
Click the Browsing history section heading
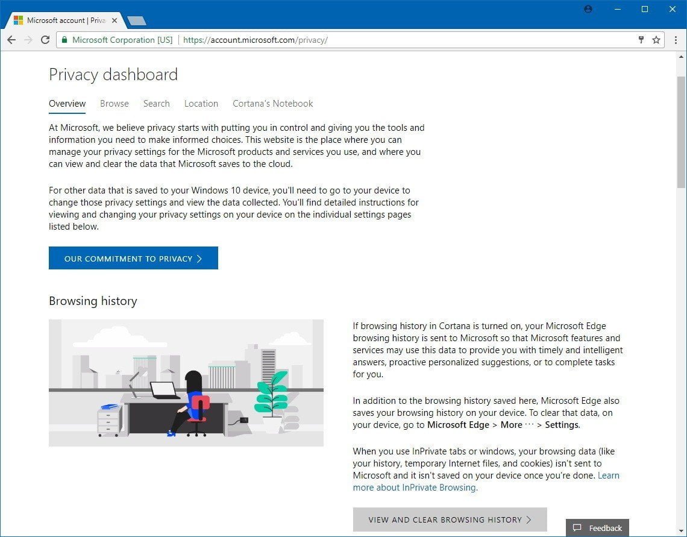(93, 301)
